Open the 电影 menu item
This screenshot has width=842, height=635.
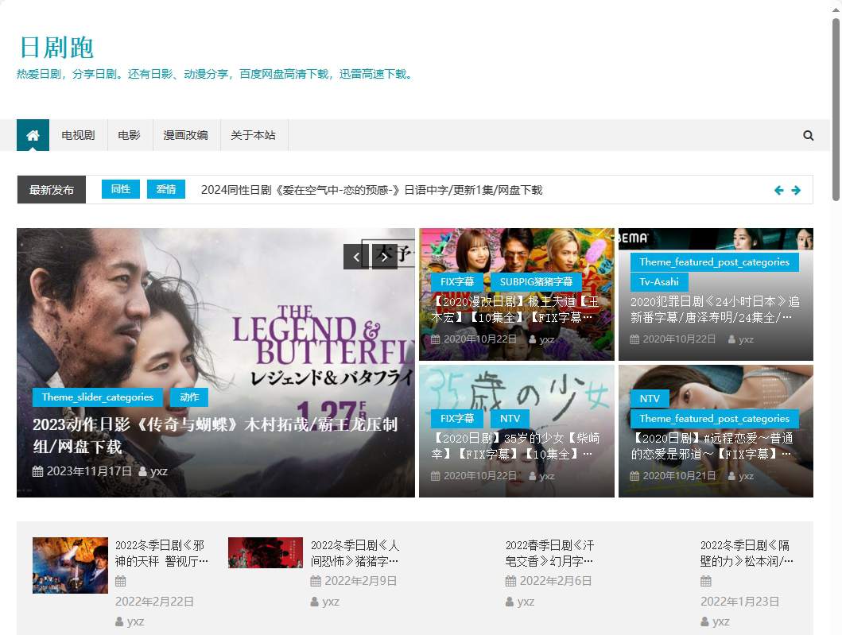coord(129,135)
